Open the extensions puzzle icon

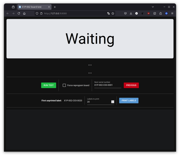[x=161, y=14]
